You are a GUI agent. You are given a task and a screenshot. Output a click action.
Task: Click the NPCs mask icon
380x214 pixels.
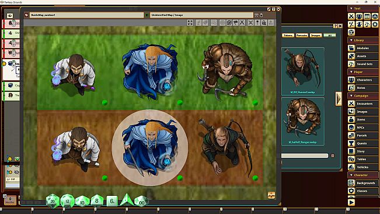(351, 127)
